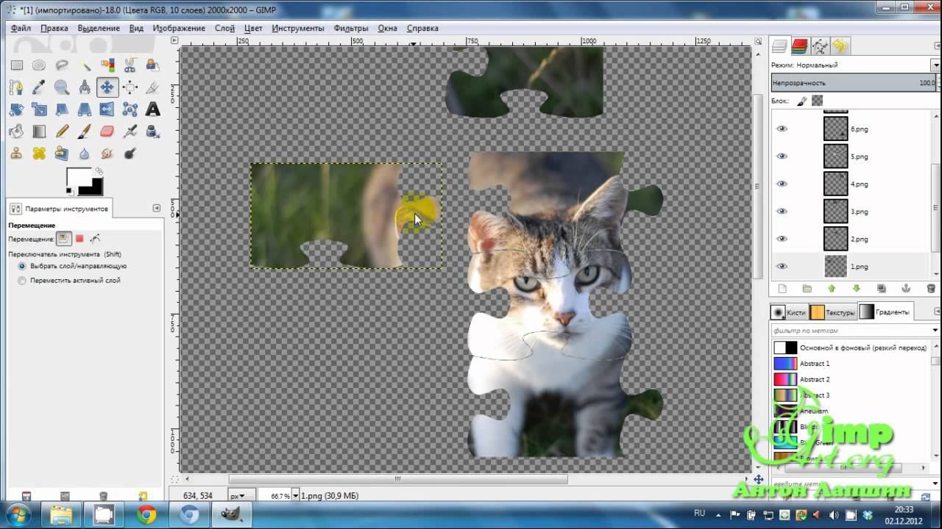Toggle visibility of layer 5.png
The height and width of the screenshot is (529, 942).
click(782, 156)
